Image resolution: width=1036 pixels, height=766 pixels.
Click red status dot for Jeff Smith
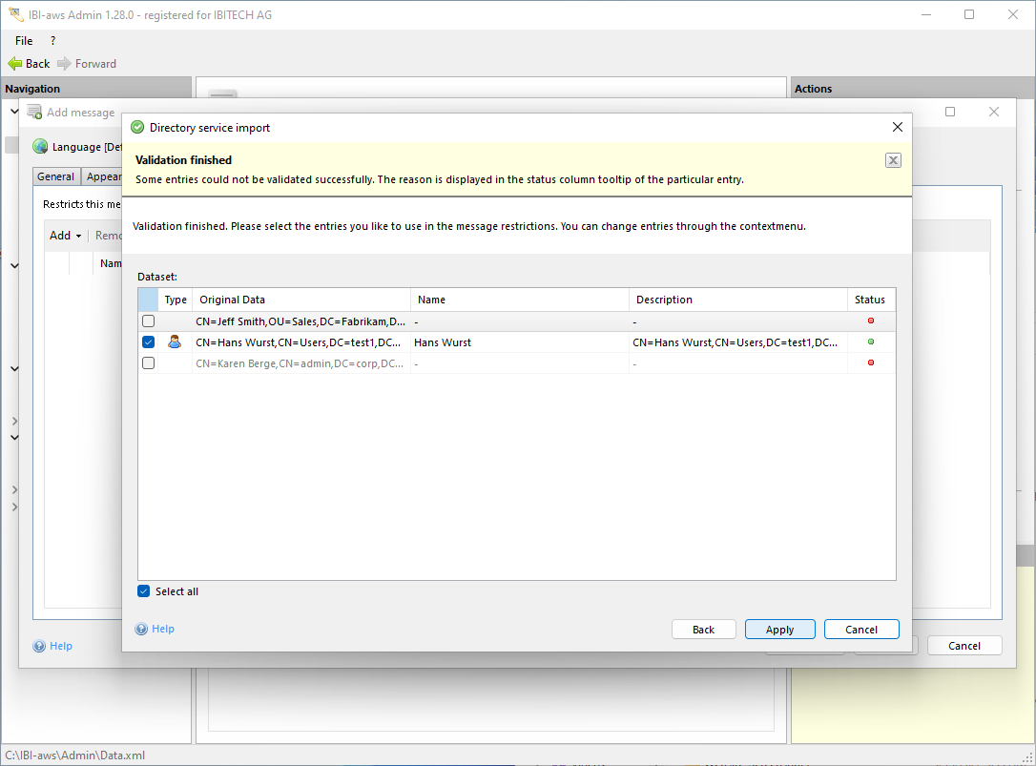(x=870, y=321)
